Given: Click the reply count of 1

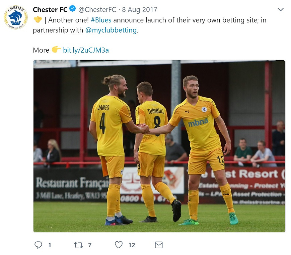Looking at the screenshot, I should (x=50, y=245).
